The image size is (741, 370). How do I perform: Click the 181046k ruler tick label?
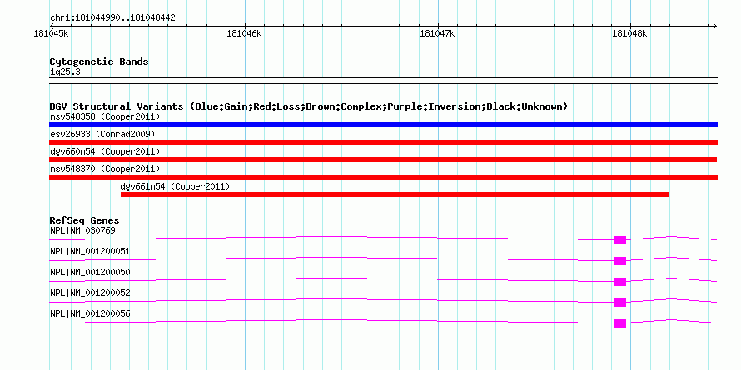[244, 33]
